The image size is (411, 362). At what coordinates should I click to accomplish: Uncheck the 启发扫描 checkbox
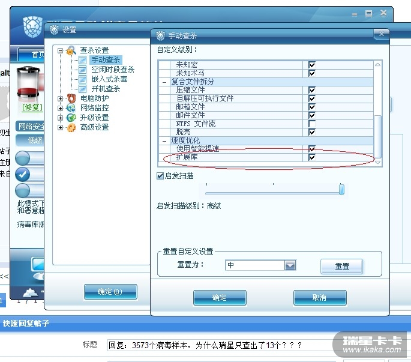pos(160,176)
